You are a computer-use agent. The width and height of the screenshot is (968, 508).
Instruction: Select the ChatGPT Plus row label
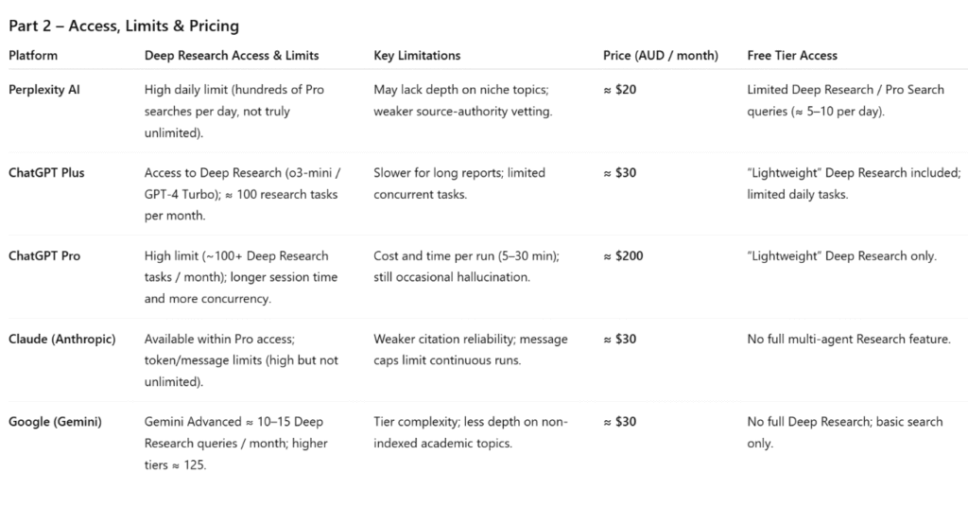pos(46,173)
